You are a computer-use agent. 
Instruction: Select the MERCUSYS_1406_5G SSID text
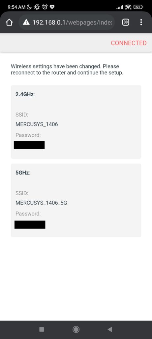coord(41,203)
